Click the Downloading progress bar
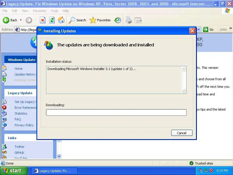 (116, 112)
